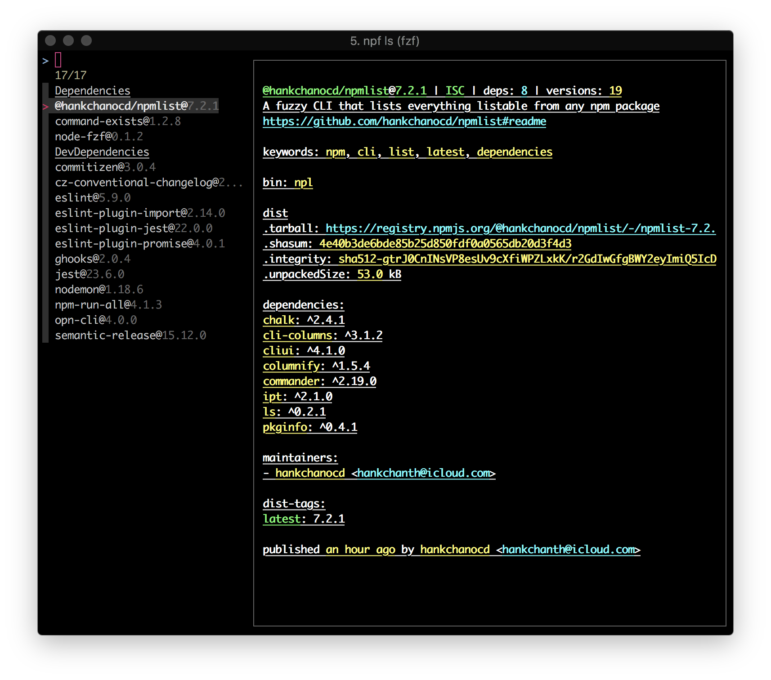Click the DevDependencies section header
This screenshot has height=680, width=771.
[x=102, y=152]
